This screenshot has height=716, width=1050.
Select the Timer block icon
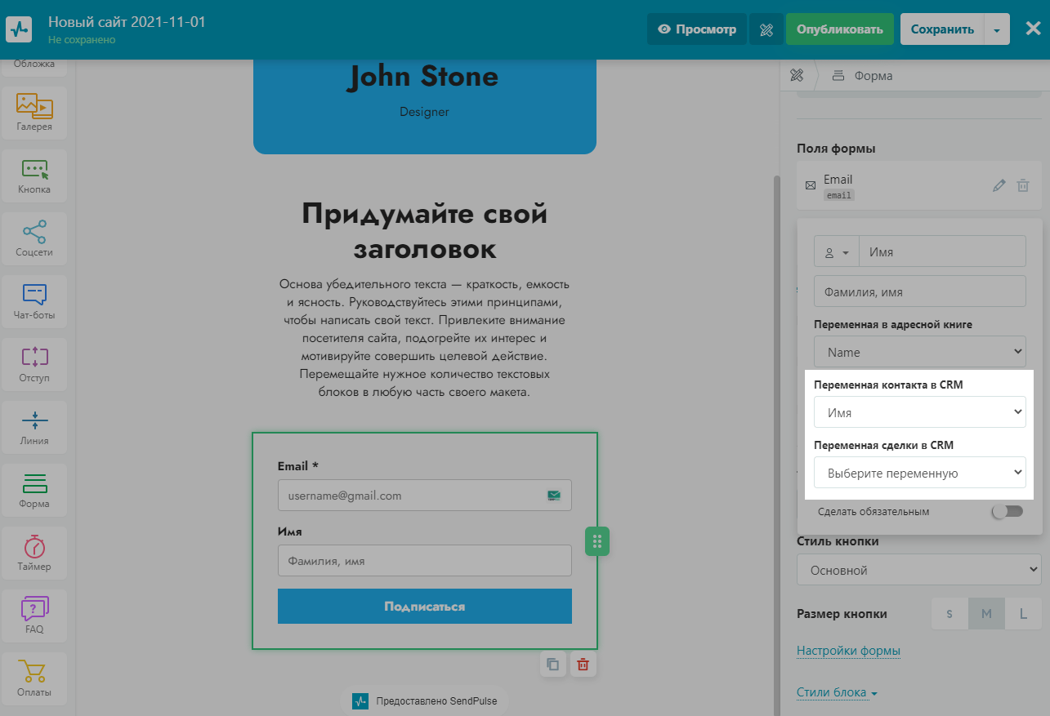(34, 553)
